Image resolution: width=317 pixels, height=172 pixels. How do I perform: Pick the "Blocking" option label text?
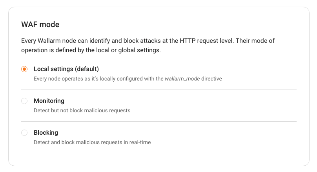click(46, 133)
